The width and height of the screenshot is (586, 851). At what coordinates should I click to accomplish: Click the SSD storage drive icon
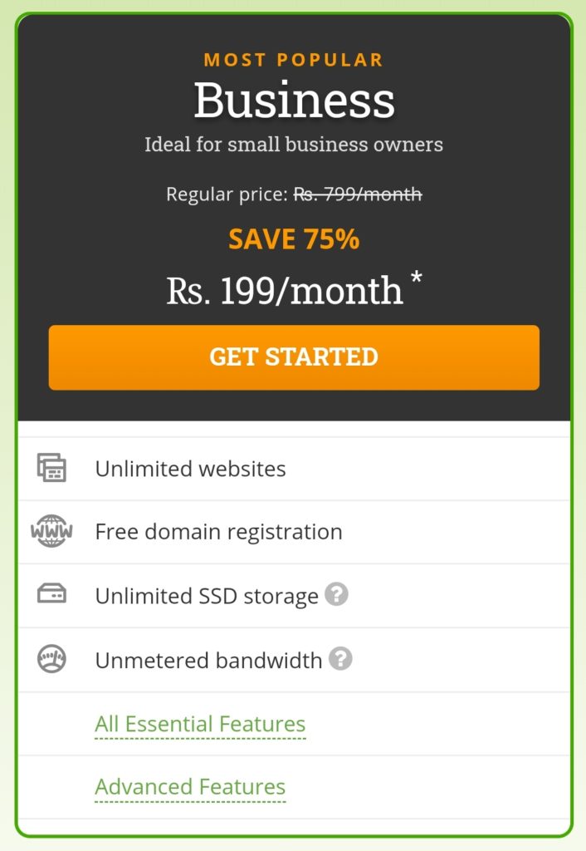click(51, 593)
